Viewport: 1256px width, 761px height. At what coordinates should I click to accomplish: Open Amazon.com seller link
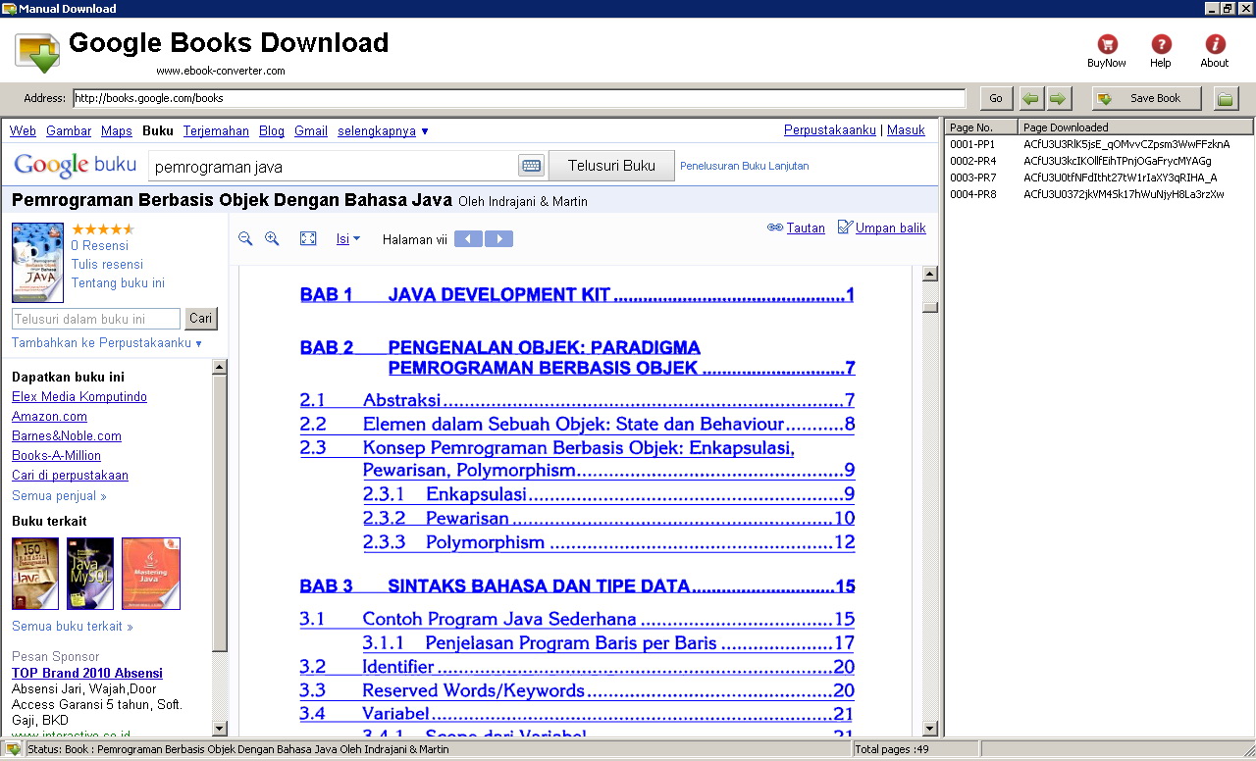coord(49,417)
